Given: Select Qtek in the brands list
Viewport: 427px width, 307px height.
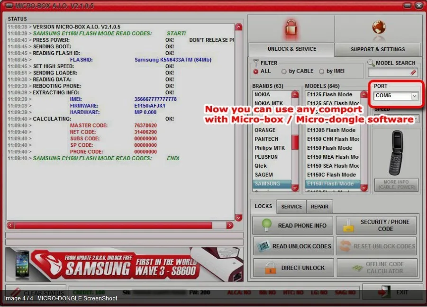Looking at the screenshot, I should pyautogui.click(x=272, y=166).
